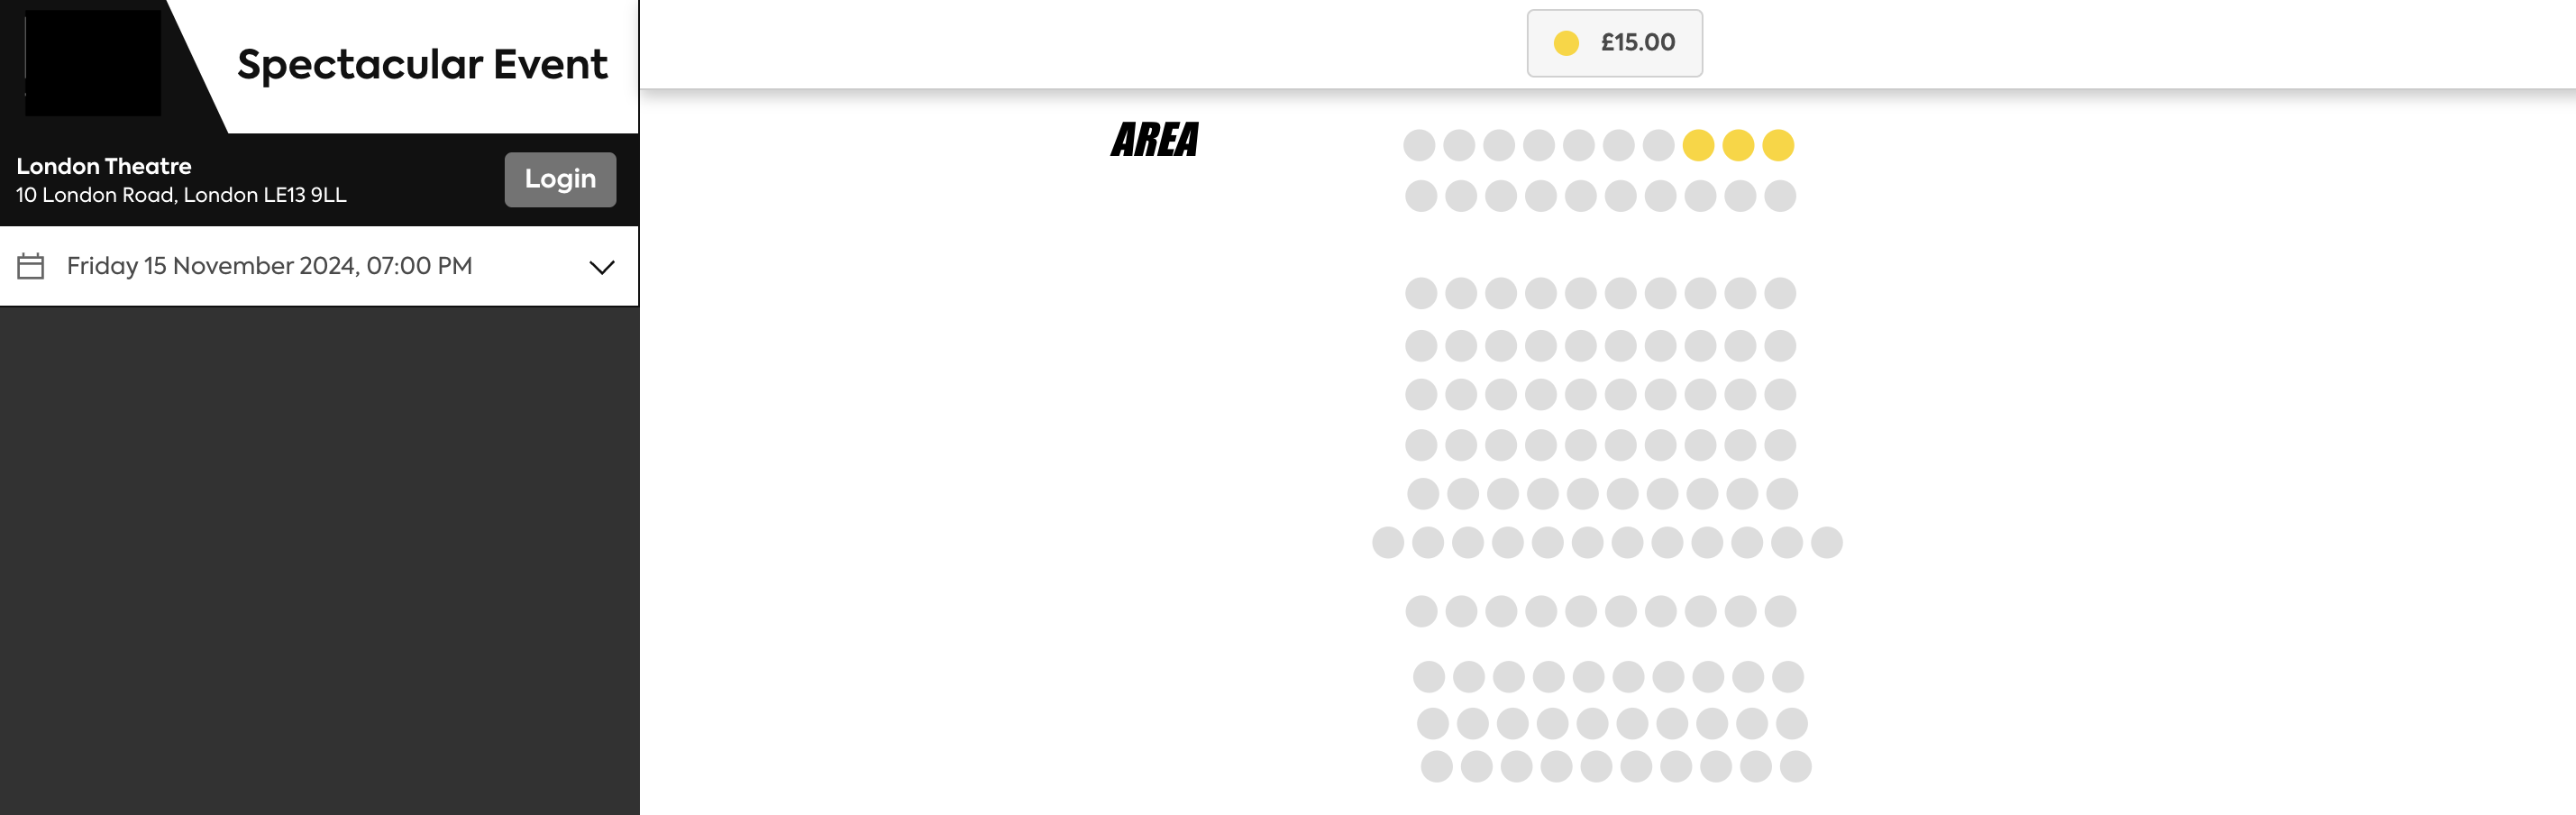Screen dimensions: 2576x815
Task: Click the AREA label on seating plan
Action: click(x=1154, y=139)
